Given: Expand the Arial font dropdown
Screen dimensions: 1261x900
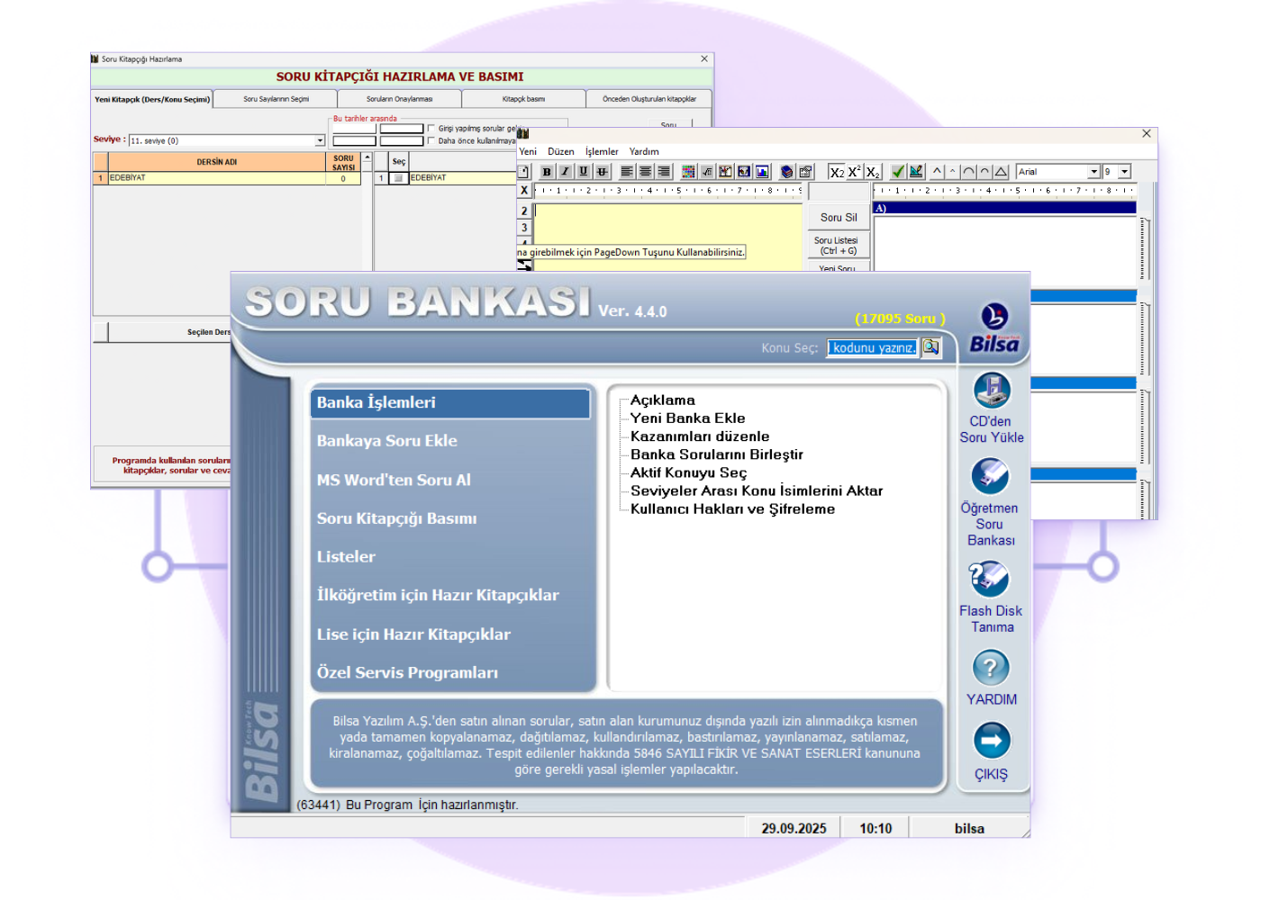Looking at the screenshot, I should [1094, 172].
